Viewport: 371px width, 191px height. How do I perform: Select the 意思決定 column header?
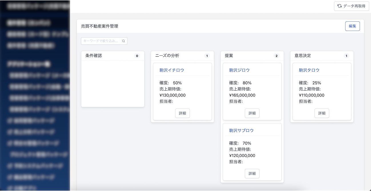pos(303,56)
